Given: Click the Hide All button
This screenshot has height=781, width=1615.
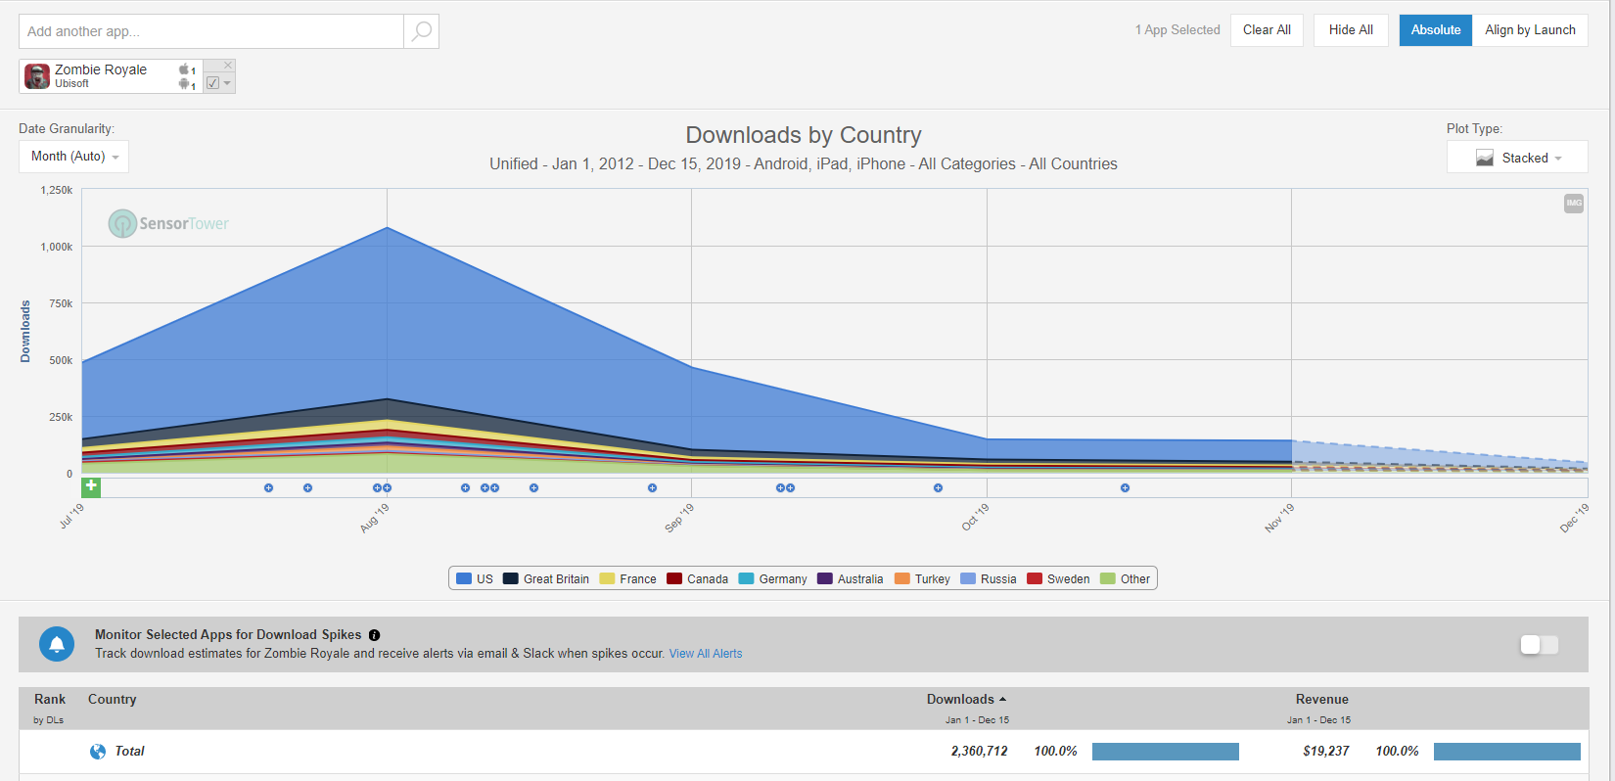Looking at the screenshot, I should 1351,30.
